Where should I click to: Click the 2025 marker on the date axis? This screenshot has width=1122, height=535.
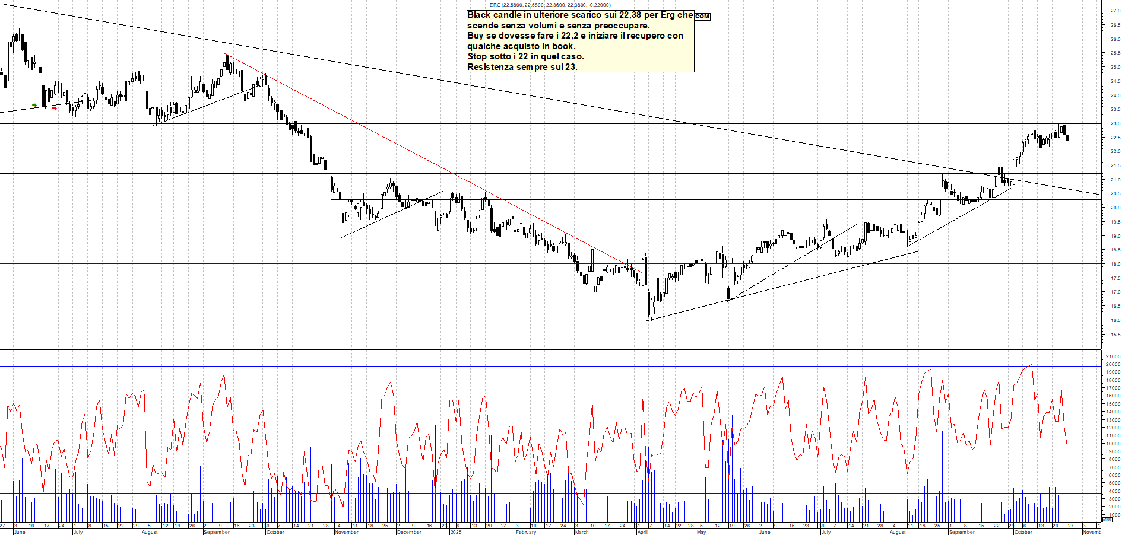click(456, 533)
